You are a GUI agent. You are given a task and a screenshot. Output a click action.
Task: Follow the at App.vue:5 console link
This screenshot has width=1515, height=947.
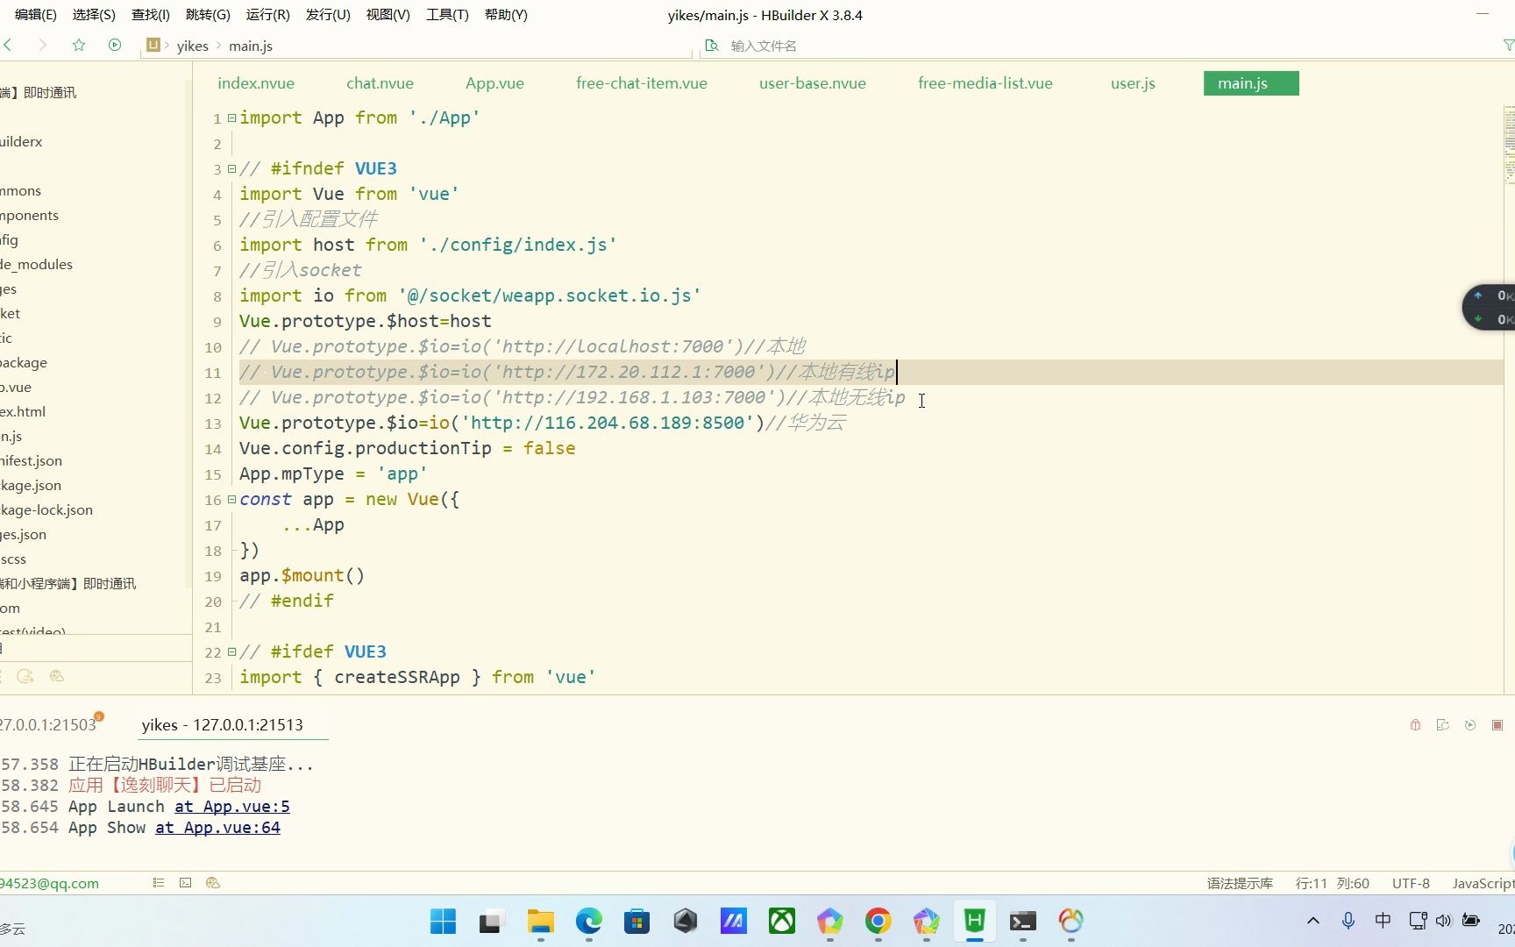[x=232, y=807]
